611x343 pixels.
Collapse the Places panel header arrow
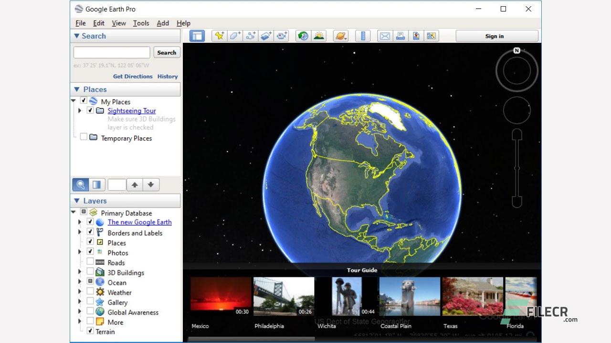pos(76,89)
